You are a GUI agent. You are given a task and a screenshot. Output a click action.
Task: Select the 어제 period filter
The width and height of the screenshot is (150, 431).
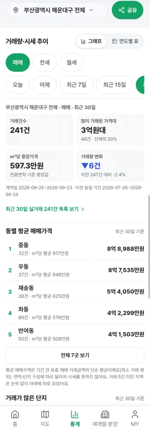(45, 85)
